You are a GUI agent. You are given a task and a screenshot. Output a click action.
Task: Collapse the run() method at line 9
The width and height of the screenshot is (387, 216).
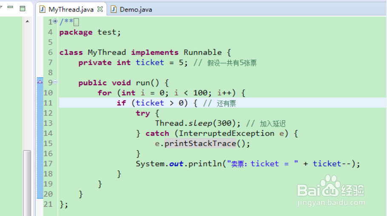pyautogui.click(x=55, y=82)
